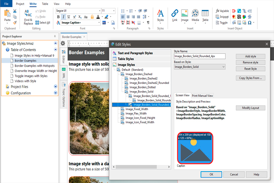Click the gear icon beside the ruler
This screenshot has width=274, height=183.
click(63, 43)
